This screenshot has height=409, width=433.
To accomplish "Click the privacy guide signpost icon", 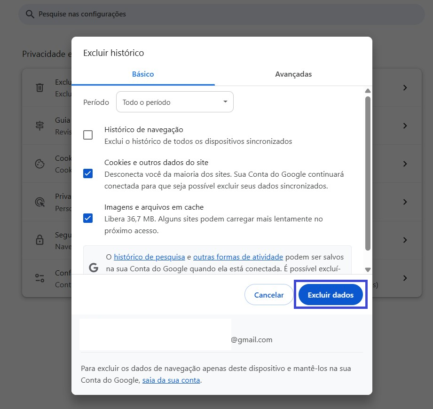I will [40, 126].
